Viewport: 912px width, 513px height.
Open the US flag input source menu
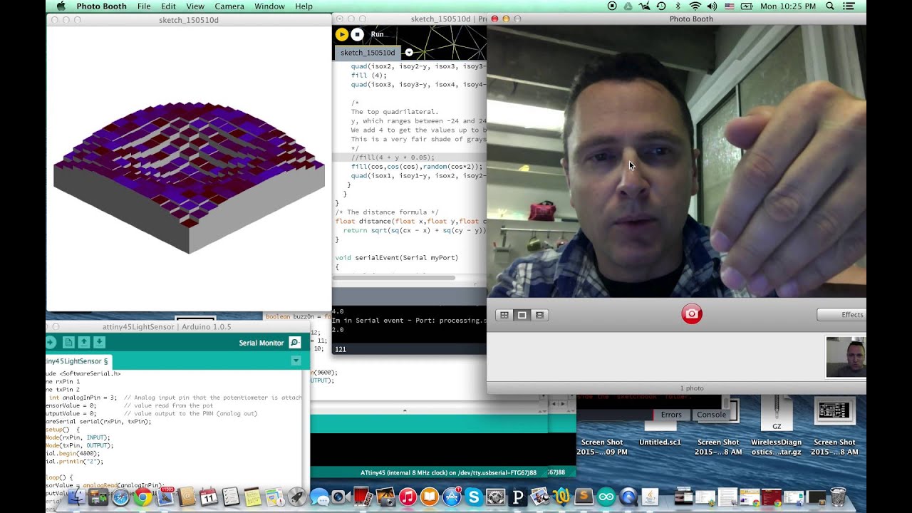click(x=730, y=6)
